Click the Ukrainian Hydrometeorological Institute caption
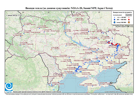Viewport: 138px width, 98px height. coord(37,92)
